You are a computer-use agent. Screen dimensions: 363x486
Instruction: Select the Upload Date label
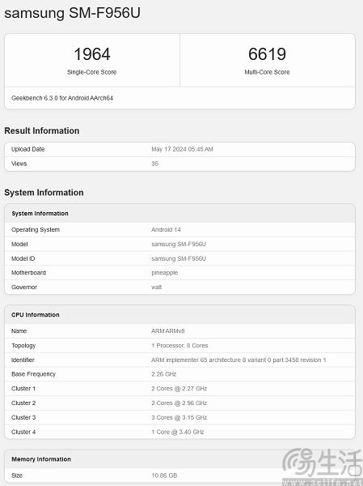coord(27,149)
